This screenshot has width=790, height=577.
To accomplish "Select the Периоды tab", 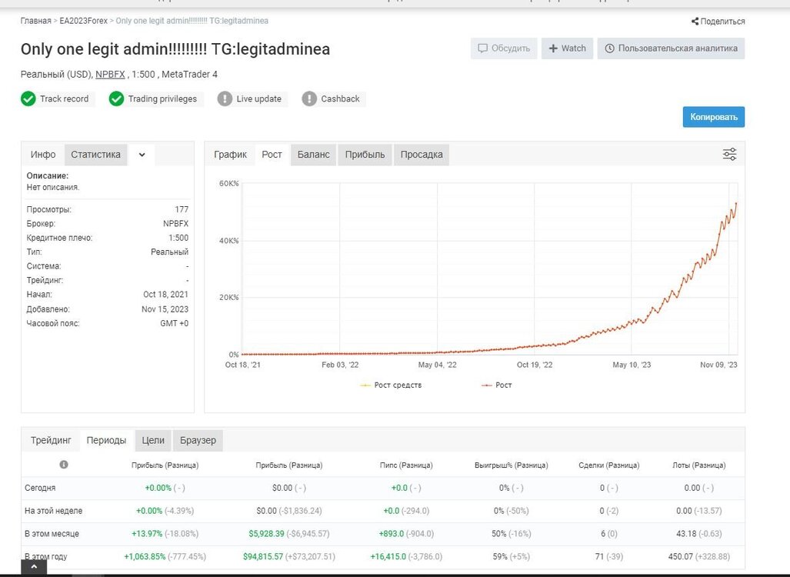I will (106, 440).
